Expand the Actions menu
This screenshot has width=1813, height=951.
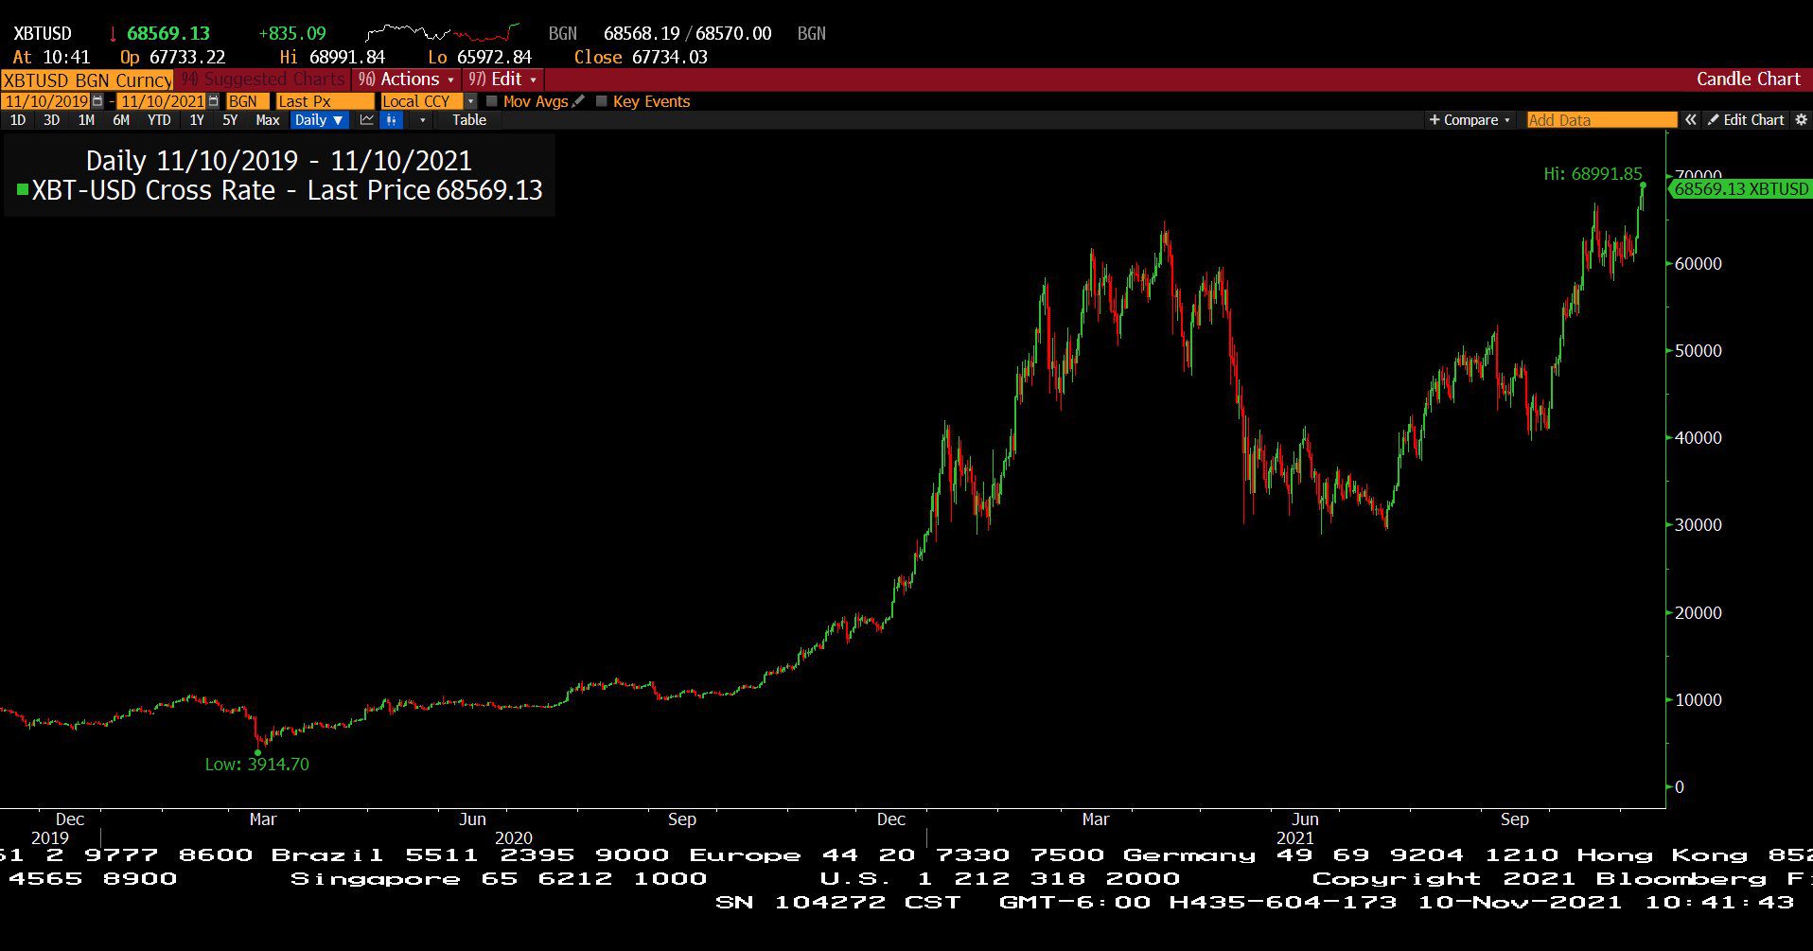coord(406,79)
